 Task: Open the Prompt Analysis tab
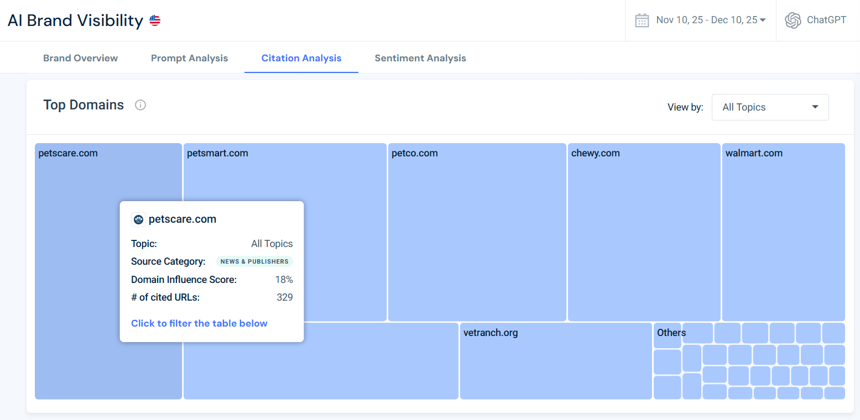pos(189,57)
